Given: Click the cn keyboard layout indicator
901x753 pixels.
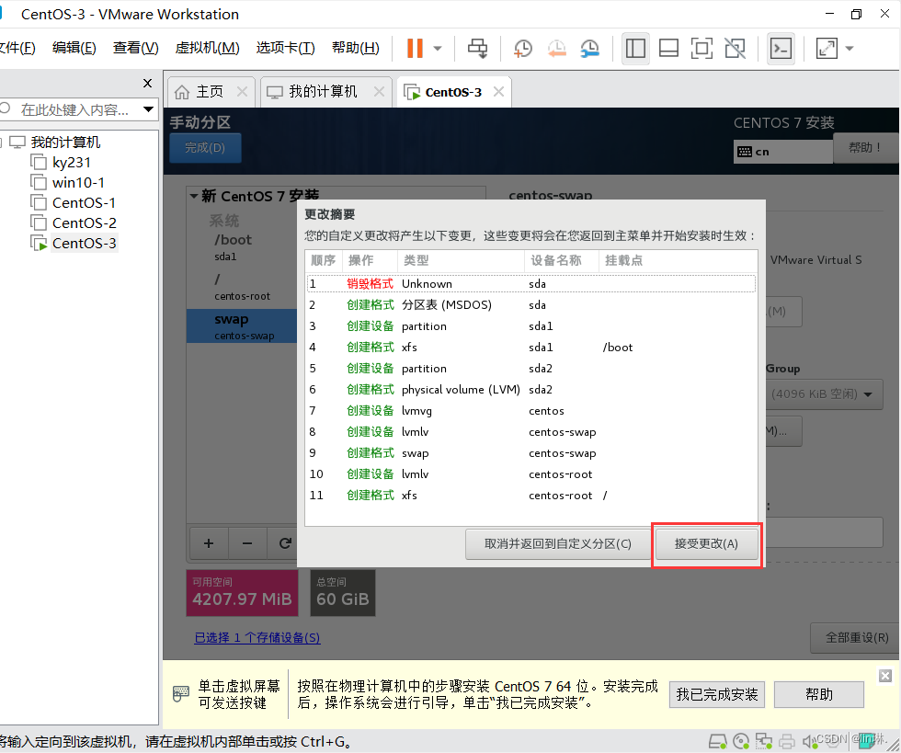Looking at the screenshot, I should tap(782, 152).
